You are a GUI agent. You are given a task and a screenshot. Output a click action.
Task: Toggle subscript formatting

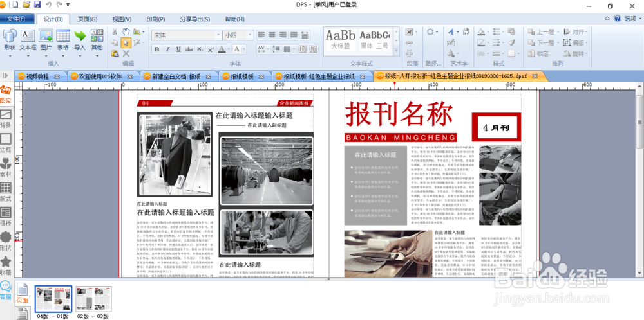[x=200, y=49]
